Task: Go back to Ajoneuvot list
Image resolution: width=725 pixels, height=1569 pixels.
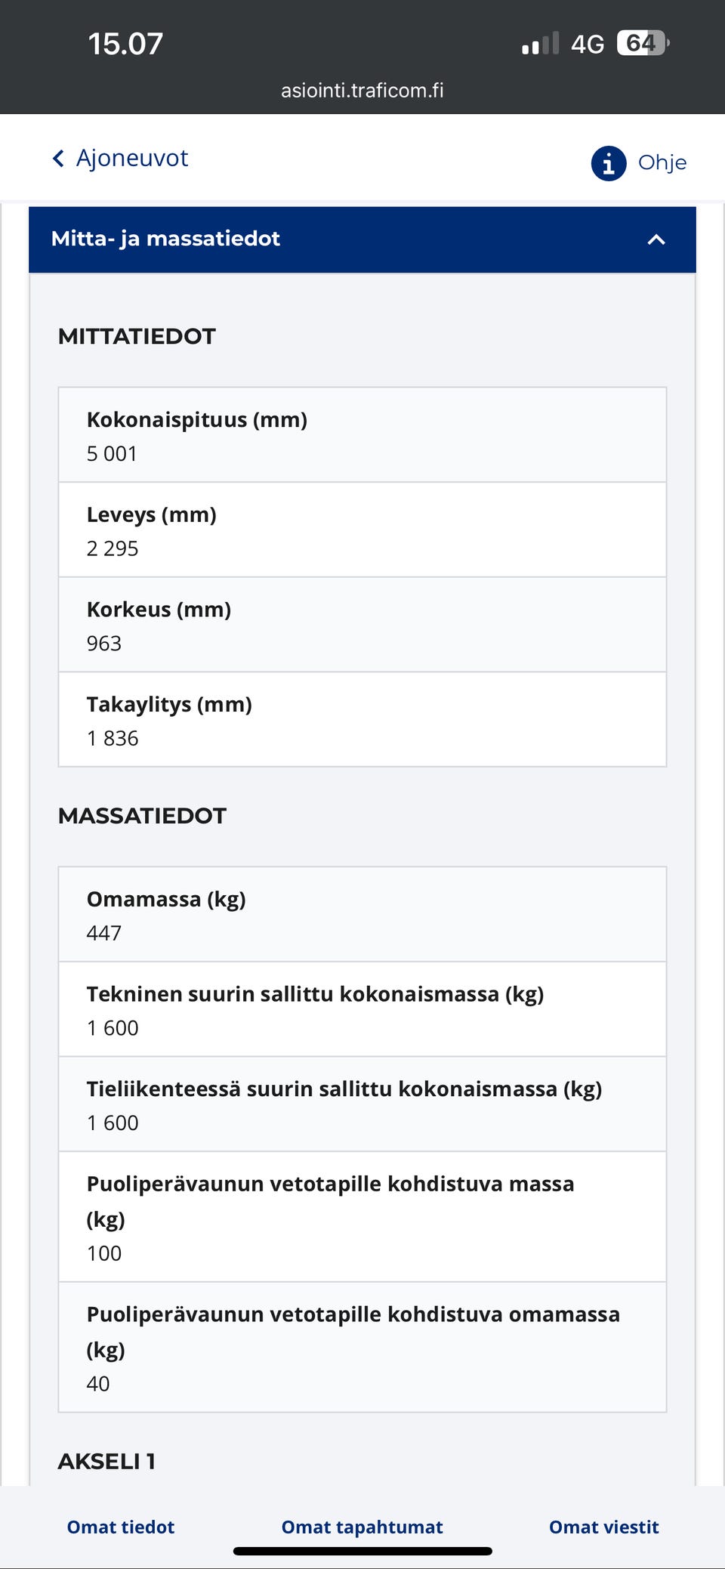Action: click(132, 159)
